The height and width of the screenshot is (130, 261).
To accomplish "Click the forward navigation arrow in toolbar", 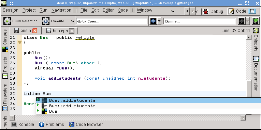I will click(242, 21).
